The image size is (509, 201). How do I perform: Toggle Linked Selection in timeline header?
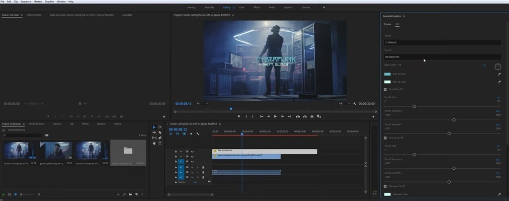coord(184,134)
